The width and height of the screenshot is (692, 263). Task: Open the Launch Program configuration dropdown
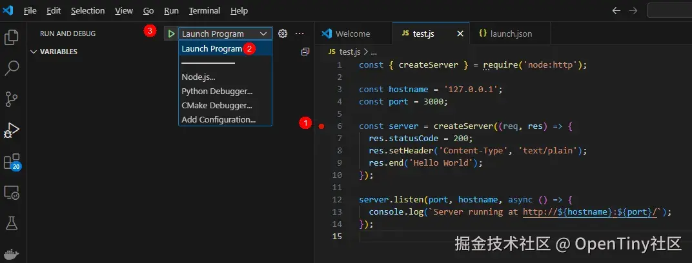(x=225, y=34)
